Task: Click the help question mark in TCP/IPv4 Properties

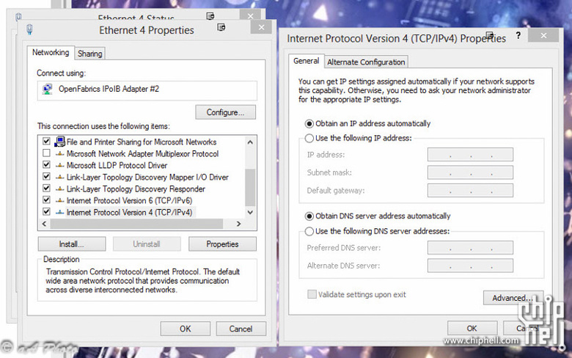Action: (x=518, y=35)
